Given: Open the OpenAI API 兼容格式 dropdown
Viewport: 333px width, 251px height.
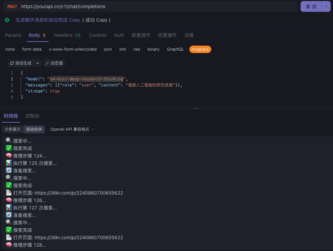Looking at the screenshot, I should tap(73, 129).
